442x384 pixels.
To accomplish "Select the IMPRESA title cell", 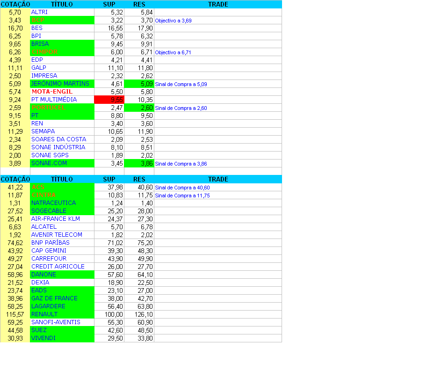I will pyautogui.click(x=62, y=76).
